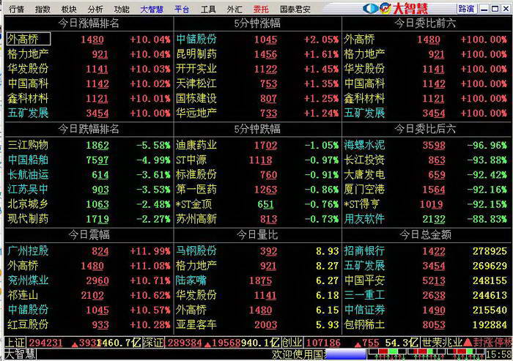
Task: Select the 陆家嘴 row
Action: click(x=257, y=280)
